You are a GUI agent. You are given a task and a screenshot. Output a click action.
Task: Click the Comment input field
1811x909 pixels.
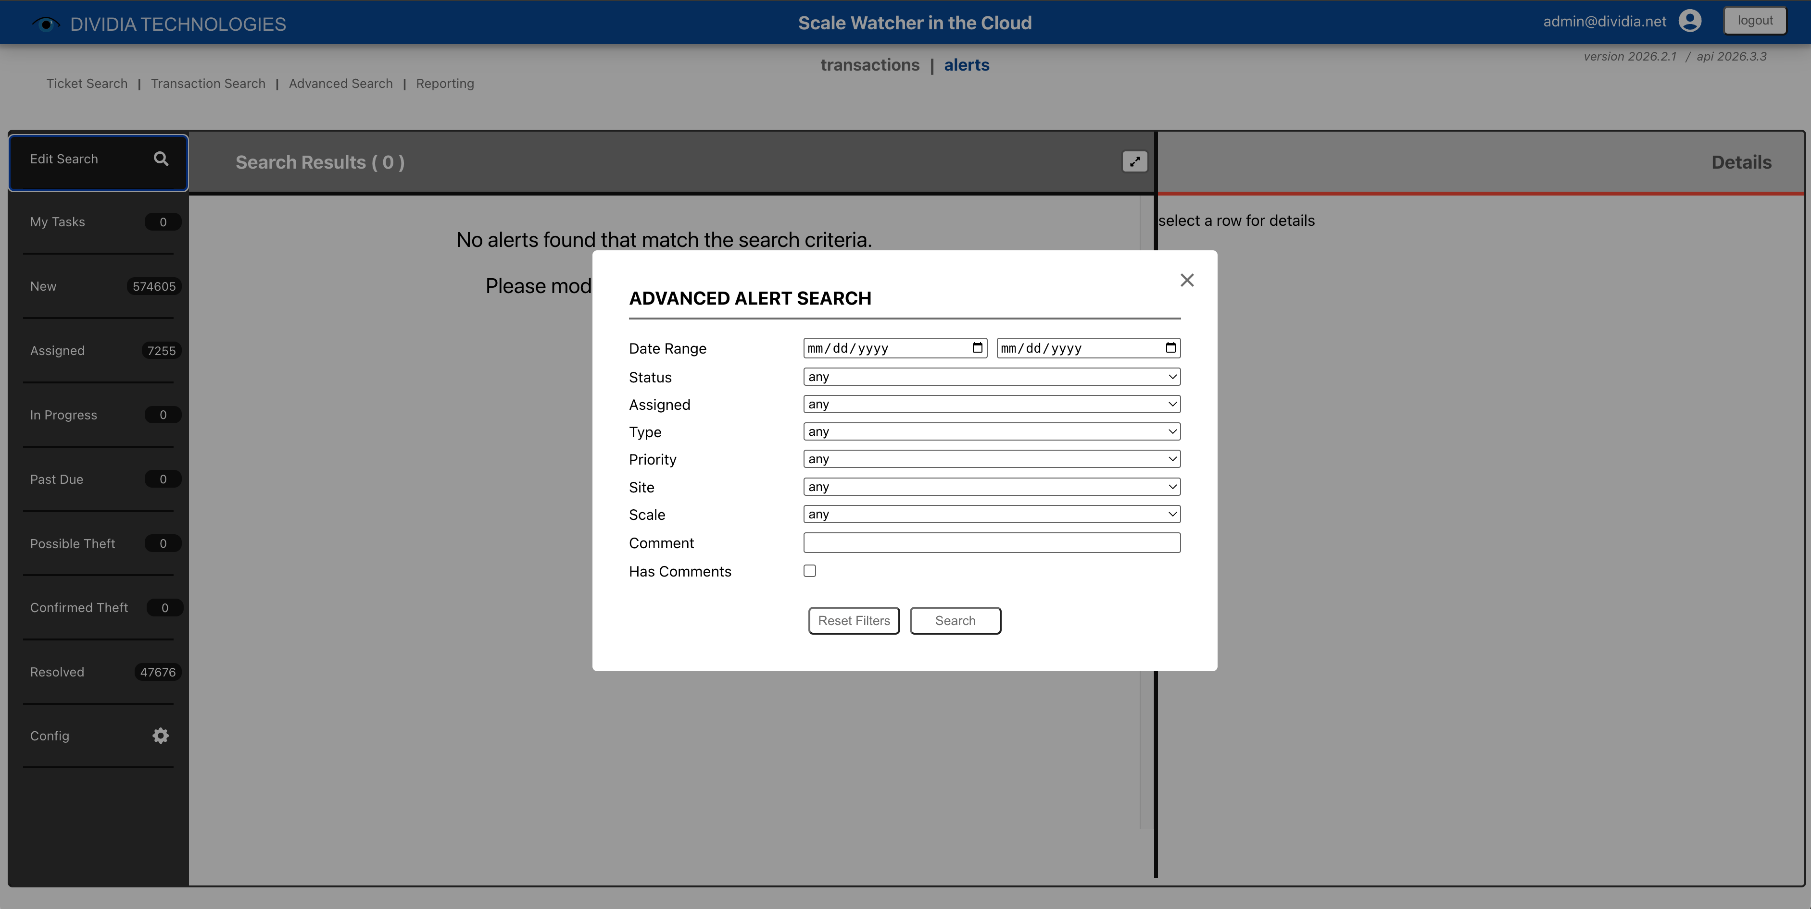click(991, 542)
